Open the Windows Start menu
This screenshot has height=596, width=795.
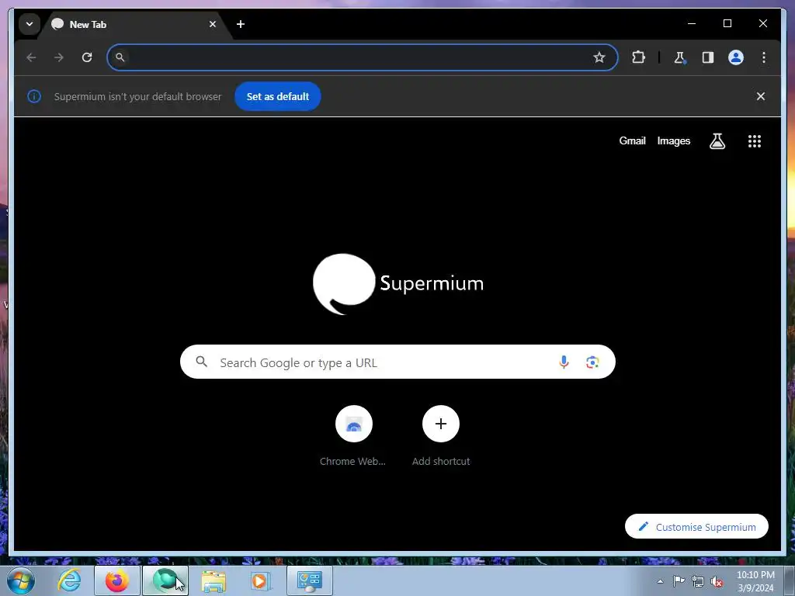pos(21,580)
